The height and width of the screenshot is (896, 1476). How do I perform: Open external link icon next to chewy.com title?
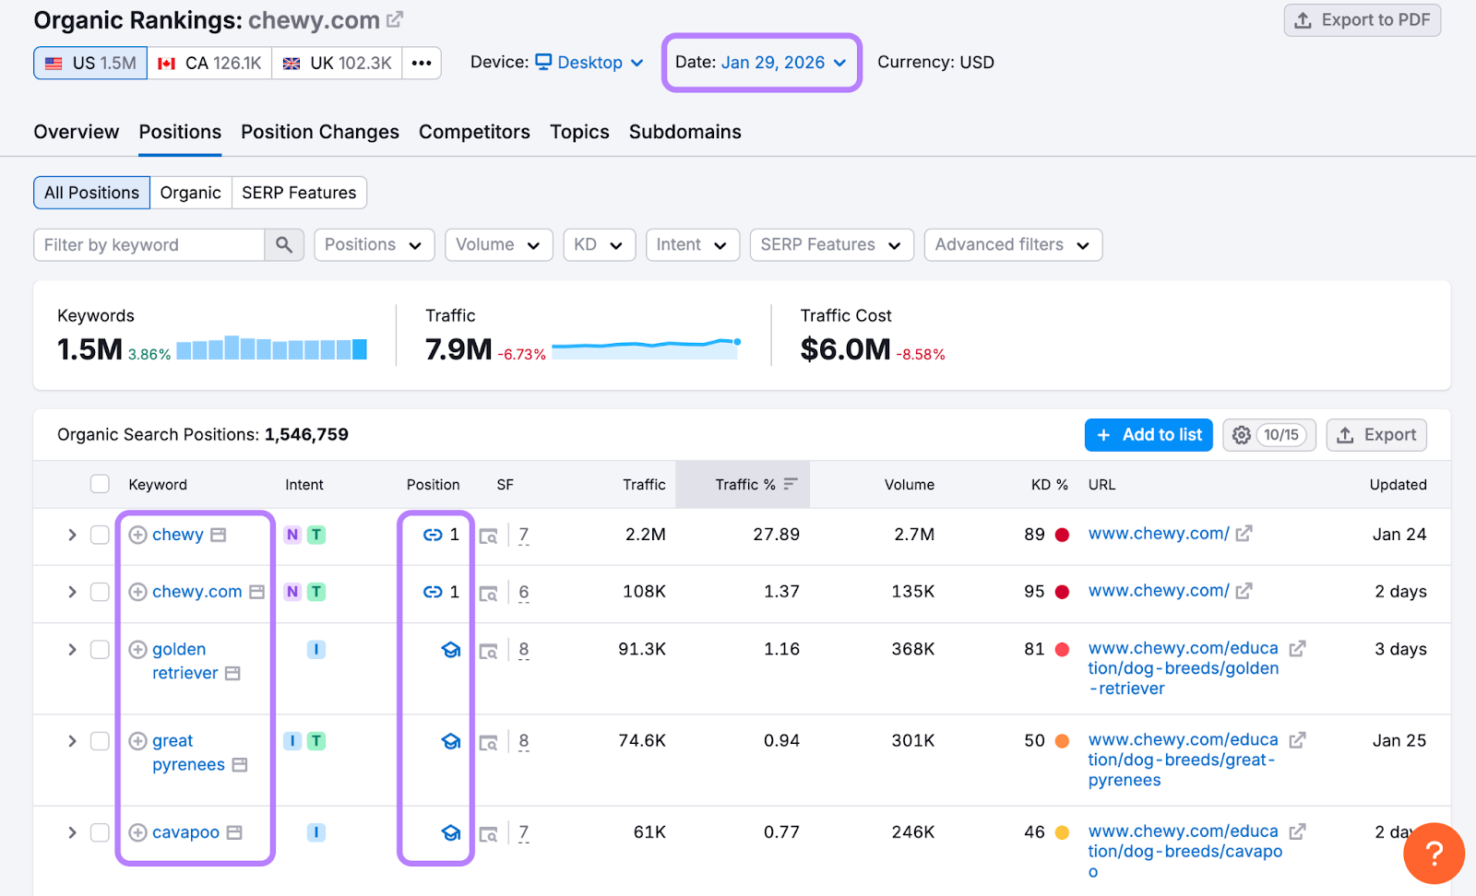point(395,19)
